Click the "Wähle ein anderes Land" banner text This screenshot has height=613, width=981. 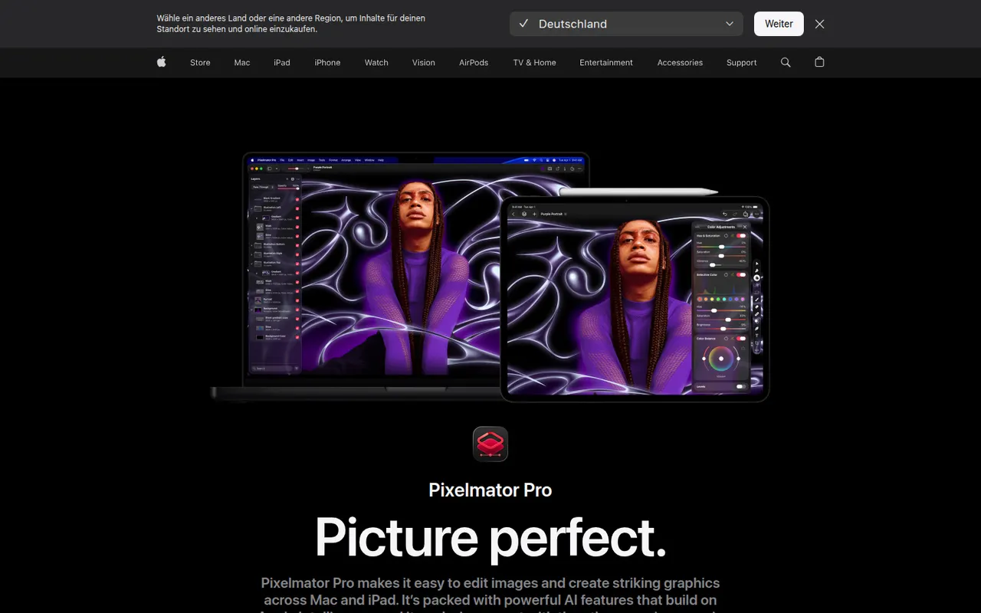291,24
